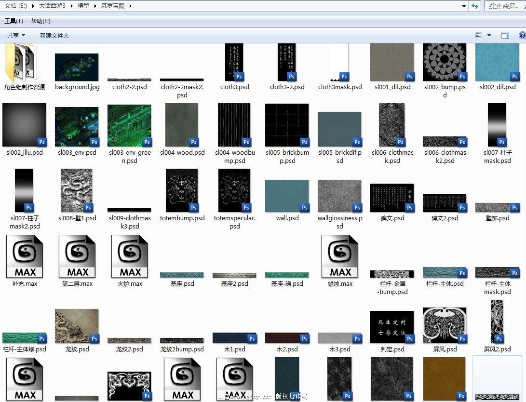This screenshot has height=402, width=526.
Task: Click the refresh button beside the address bar
Action: [475, 6]
